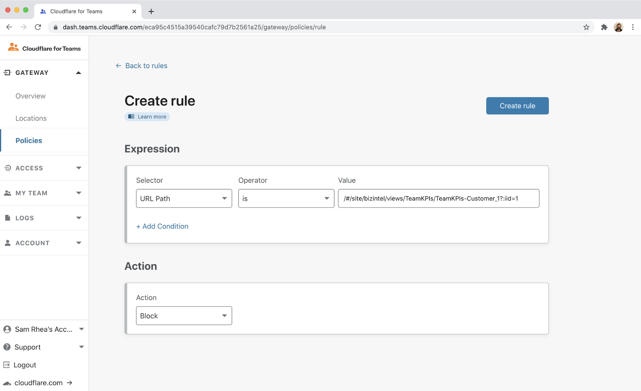
Task: Click the browser profile avatar
Action: [618, 27]
